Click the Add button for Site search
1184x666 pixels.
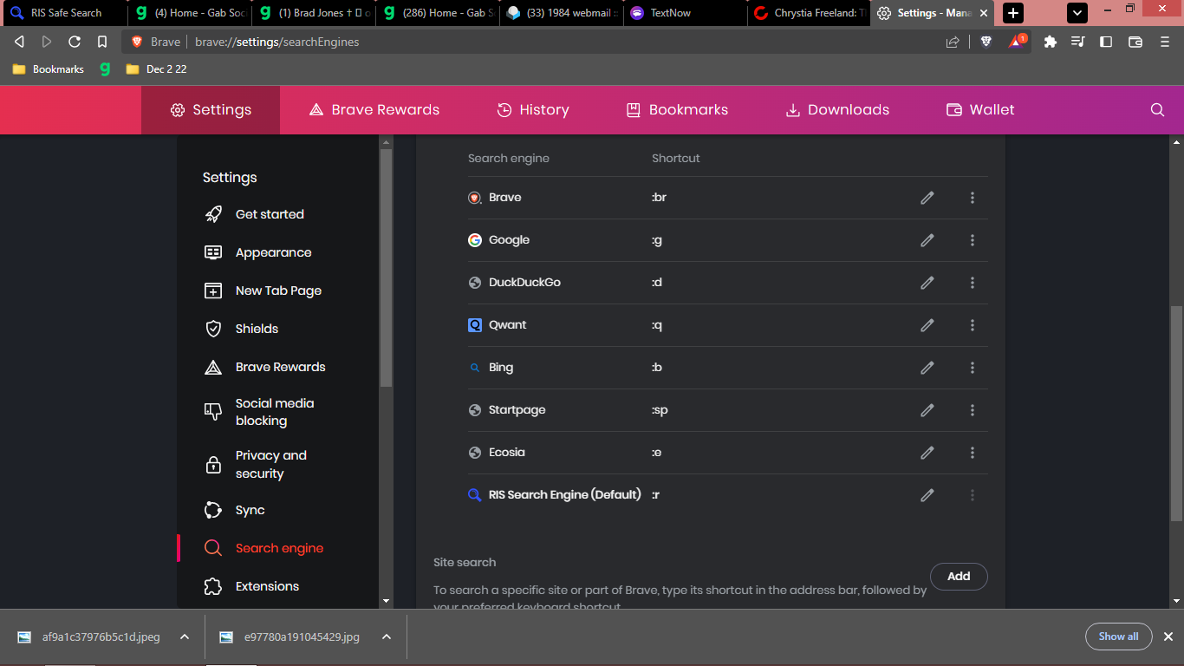(958, 576)
